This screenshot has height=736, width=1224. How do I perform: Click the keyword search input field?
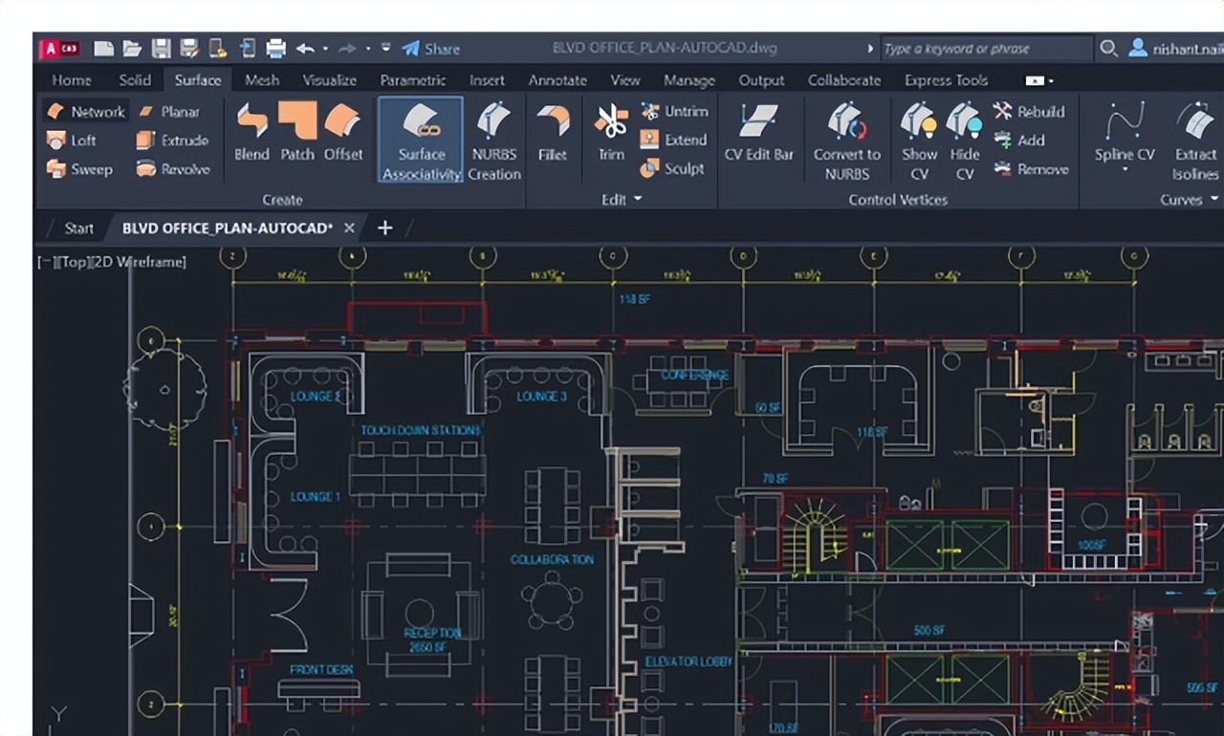pyautogui.click(x=985, y=49)
